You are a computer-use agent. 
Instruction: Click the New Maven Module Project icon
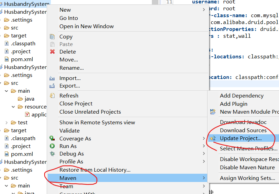[x=213, y=112]
